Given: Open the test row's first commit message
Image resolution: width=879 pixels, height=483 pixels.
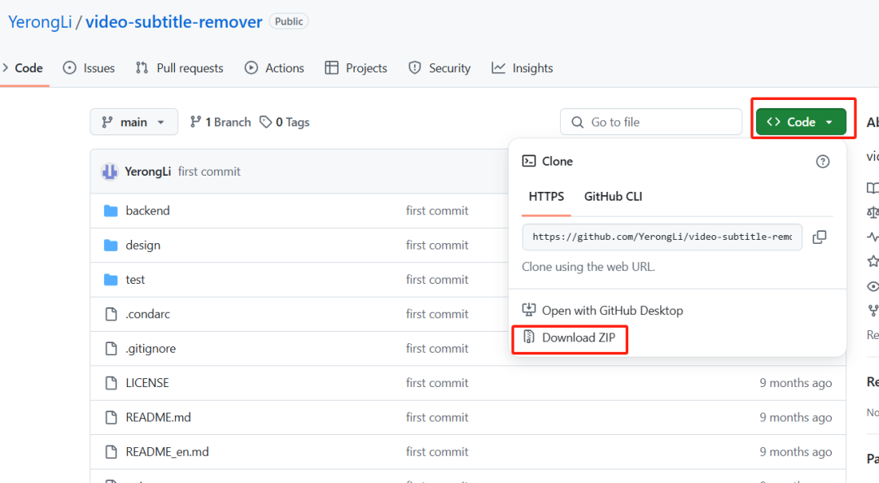Looking at the screenshot, I should pos(437,280).
